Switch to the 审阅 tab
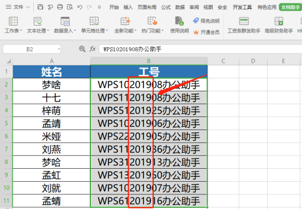302x209 pixels. [194, 7]
